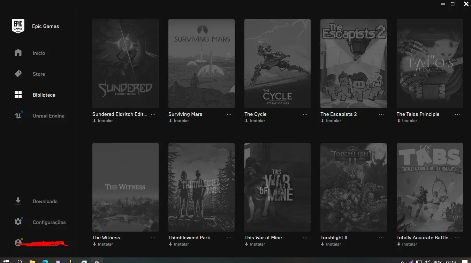Click the Epic Games logo icon
Screen dimensions: 471x263
tap(18, 26)
